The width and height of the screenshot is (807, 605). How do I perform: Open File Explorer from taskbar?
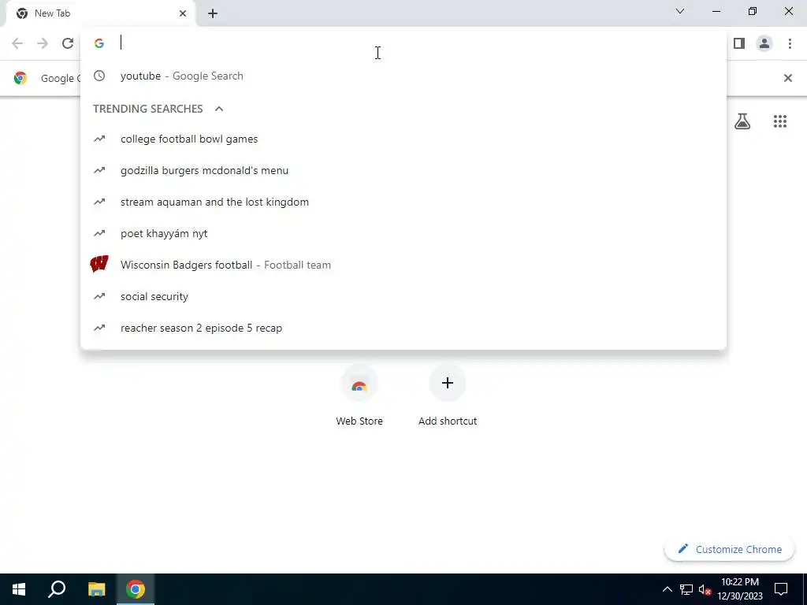pos(96,589)
